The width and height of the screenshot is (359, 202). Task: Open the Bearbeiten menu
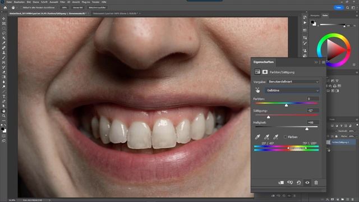pos(19,2)
